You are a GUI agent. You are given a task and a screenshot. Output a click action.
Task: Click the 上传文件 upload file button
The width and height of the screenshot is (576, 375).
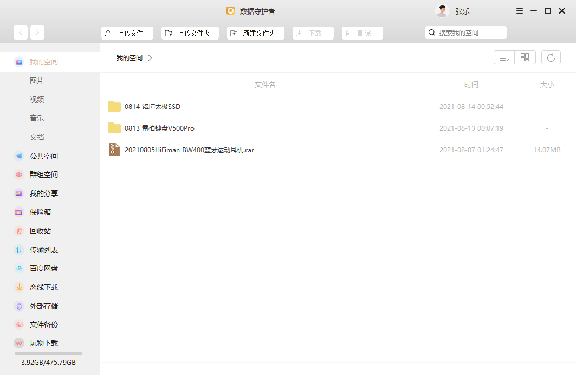click(x=127, y=33)
